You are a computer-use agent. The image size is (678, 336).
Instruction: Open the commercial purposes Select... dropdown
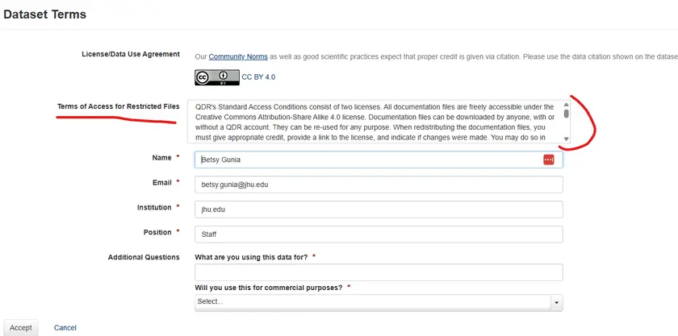(x=371, y=302)
